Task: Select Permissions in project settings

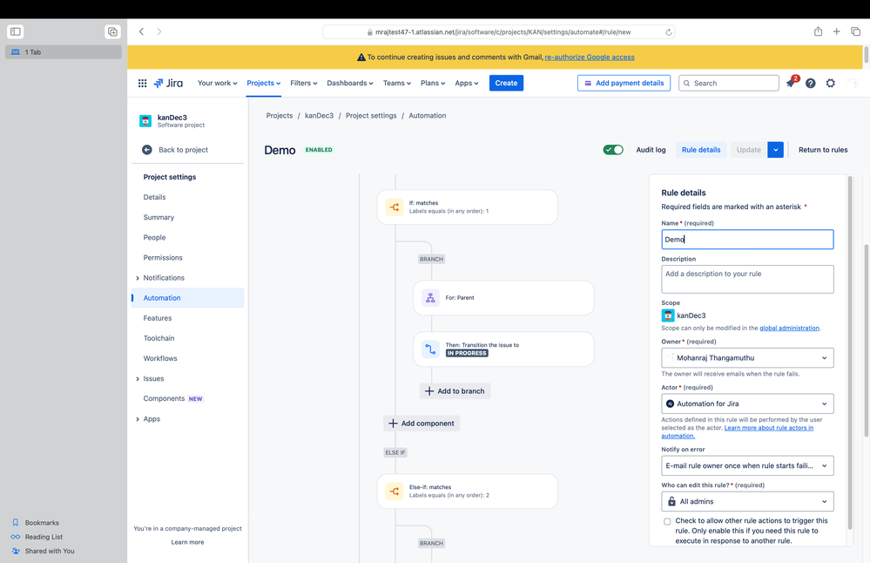Action: (163, 258)
